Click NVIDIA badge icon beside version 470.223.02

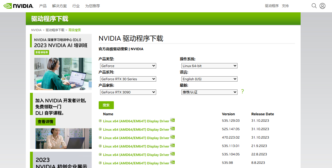coord(172,137)
